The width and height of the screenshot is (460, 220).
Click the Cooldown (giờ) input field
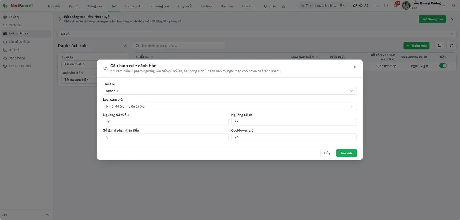[x=294, y=137]
